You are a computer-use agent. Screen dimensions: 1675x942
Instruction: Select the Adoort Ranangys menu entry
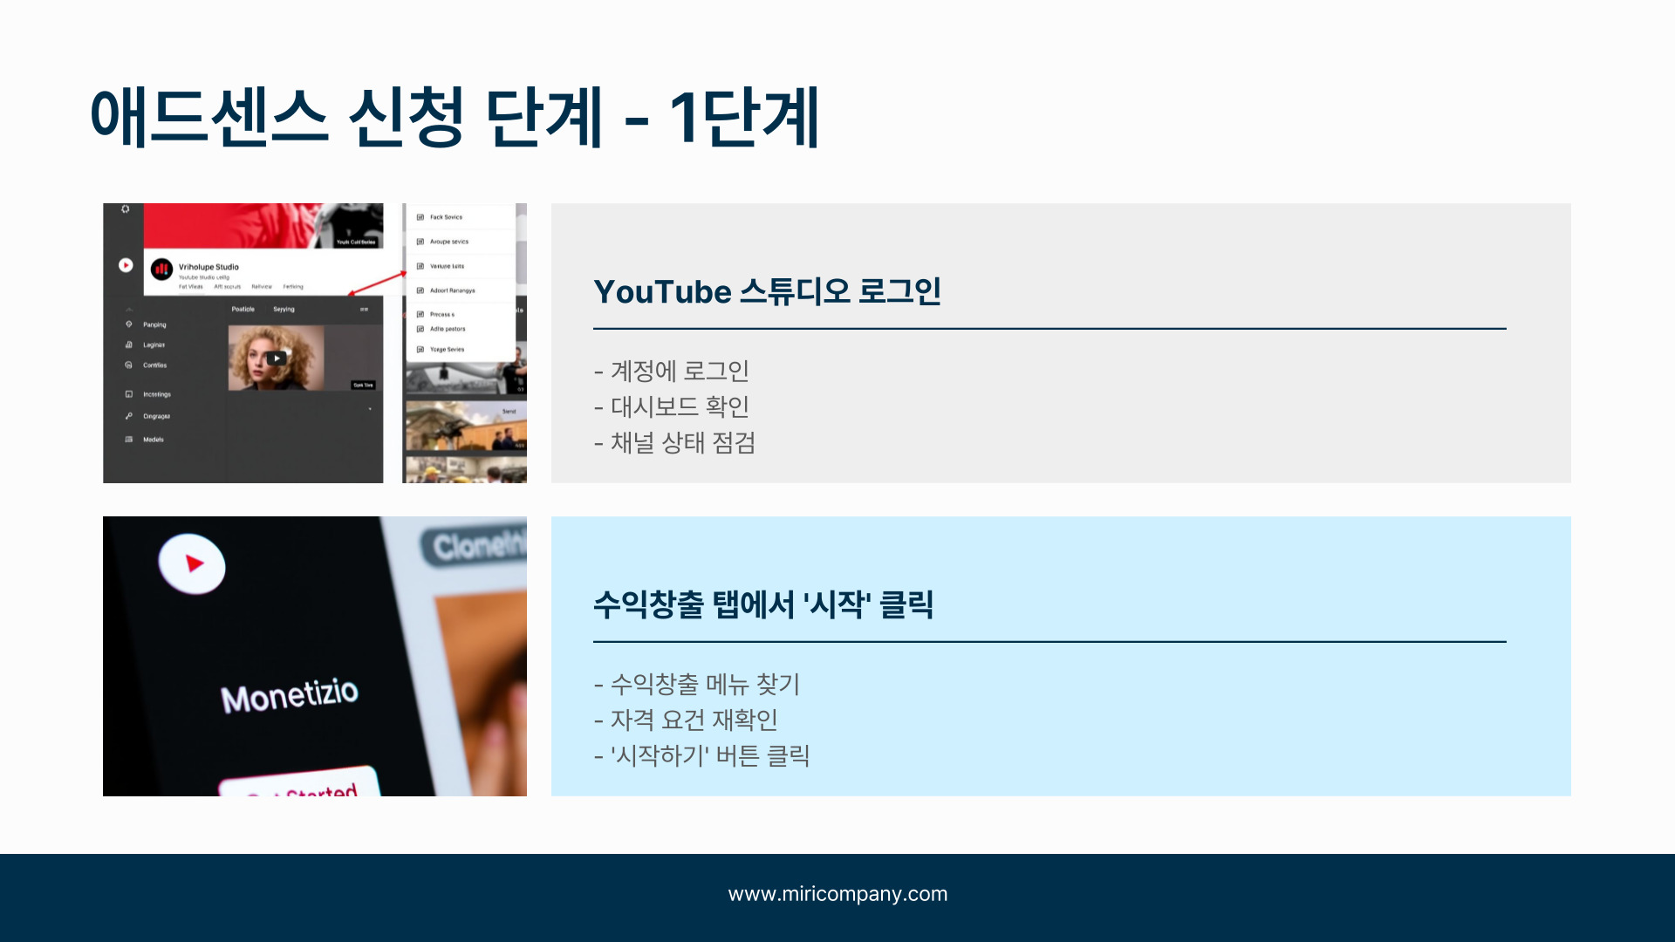click(x=452, y=290)
